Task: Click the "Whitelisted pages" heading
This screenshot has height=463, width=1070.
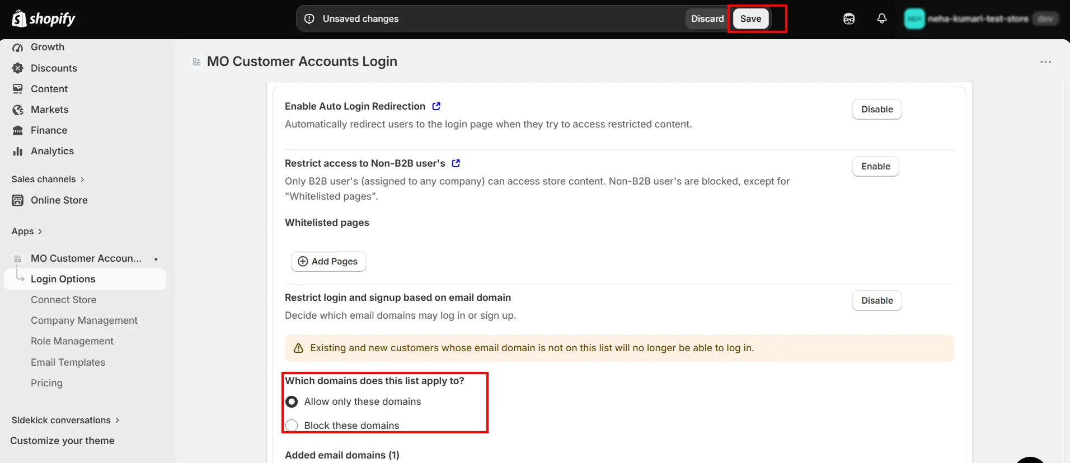Action: (x=327, y=223)
